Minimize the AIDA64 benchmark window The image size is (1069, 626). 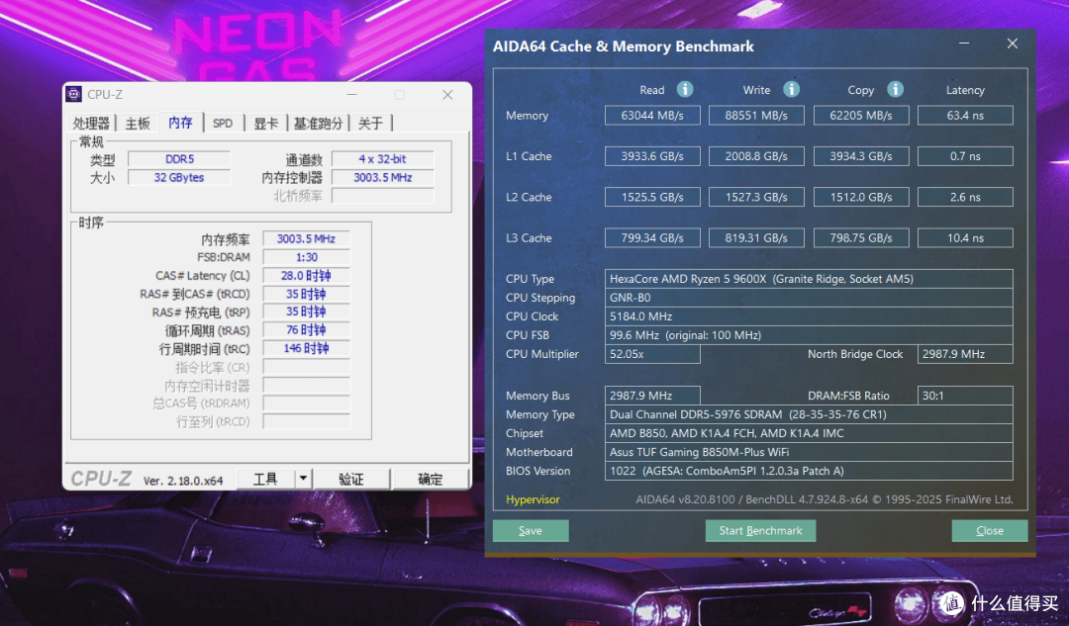(964, 44)
